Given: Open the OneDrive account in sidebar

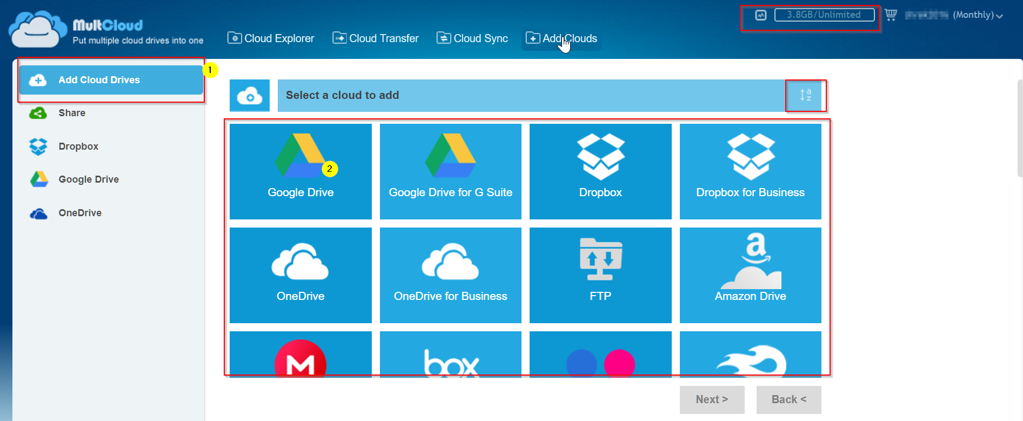Looking at the screenshot, I should coord(80,213).
